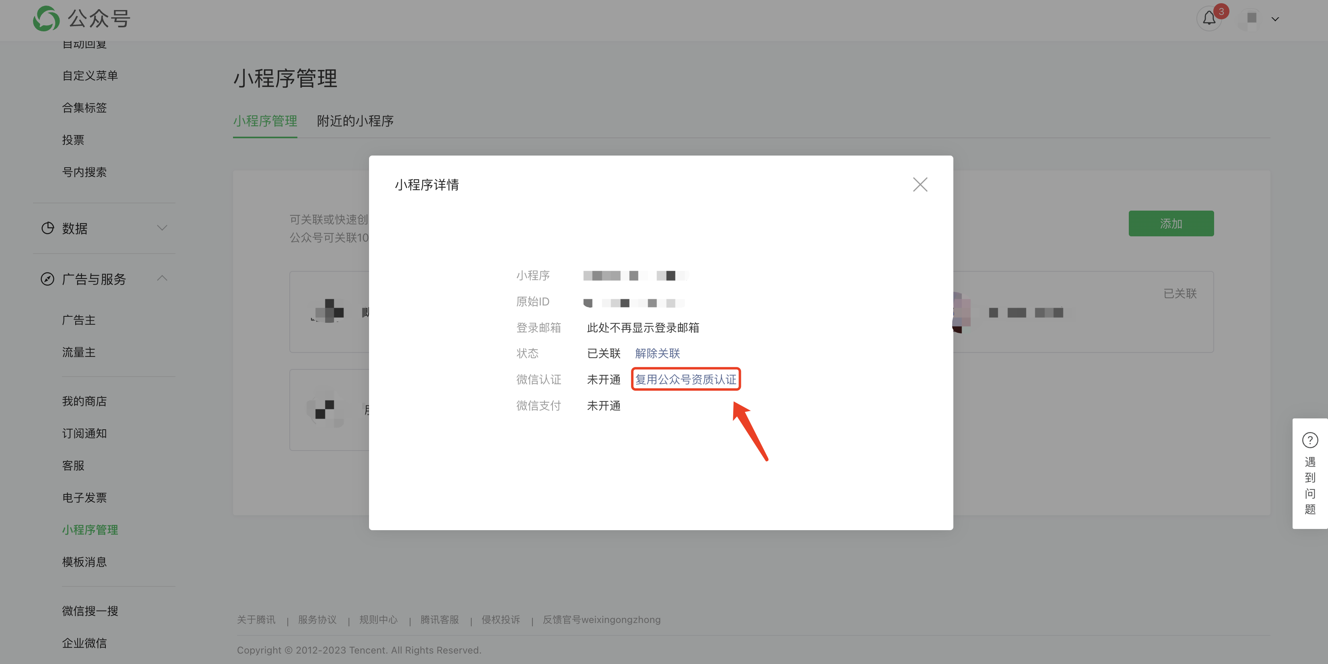The image size is (1328, 664).
Task: Click the 广告与服务 compass icon
Action: (47, 279)
